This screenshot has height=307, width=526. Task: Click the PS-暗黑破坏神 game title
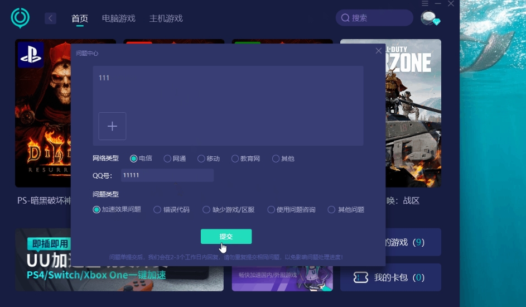(x=44, y=200)
